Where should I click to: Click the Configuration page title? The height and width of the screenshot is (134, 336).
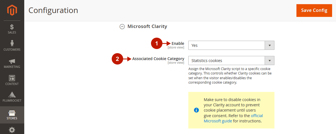[53, 11]
